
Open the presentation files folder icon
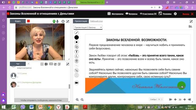(x=190, y=27)
